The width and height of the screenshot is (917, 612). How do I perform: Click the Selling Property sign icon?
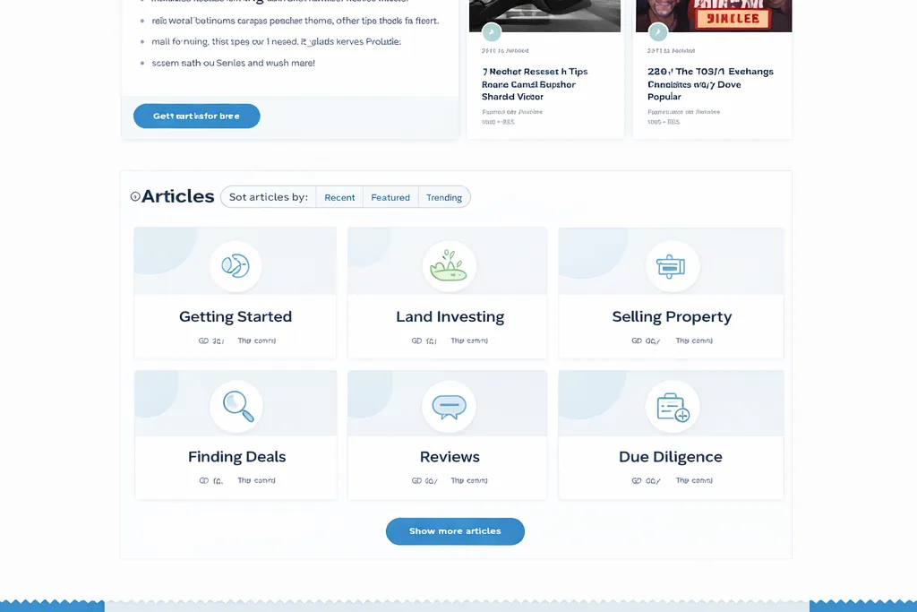tap(672, 266)
